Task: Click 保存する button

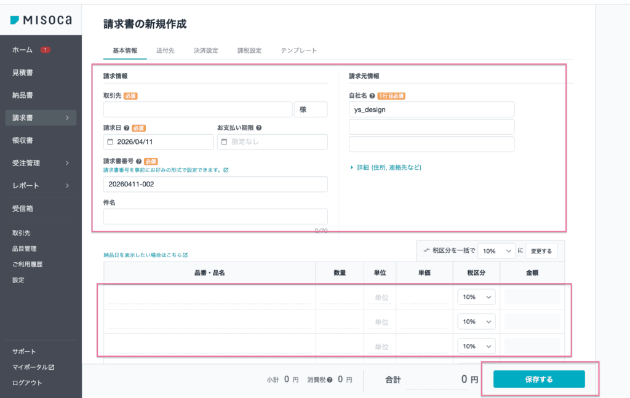Action: click(x=539, y=379)
